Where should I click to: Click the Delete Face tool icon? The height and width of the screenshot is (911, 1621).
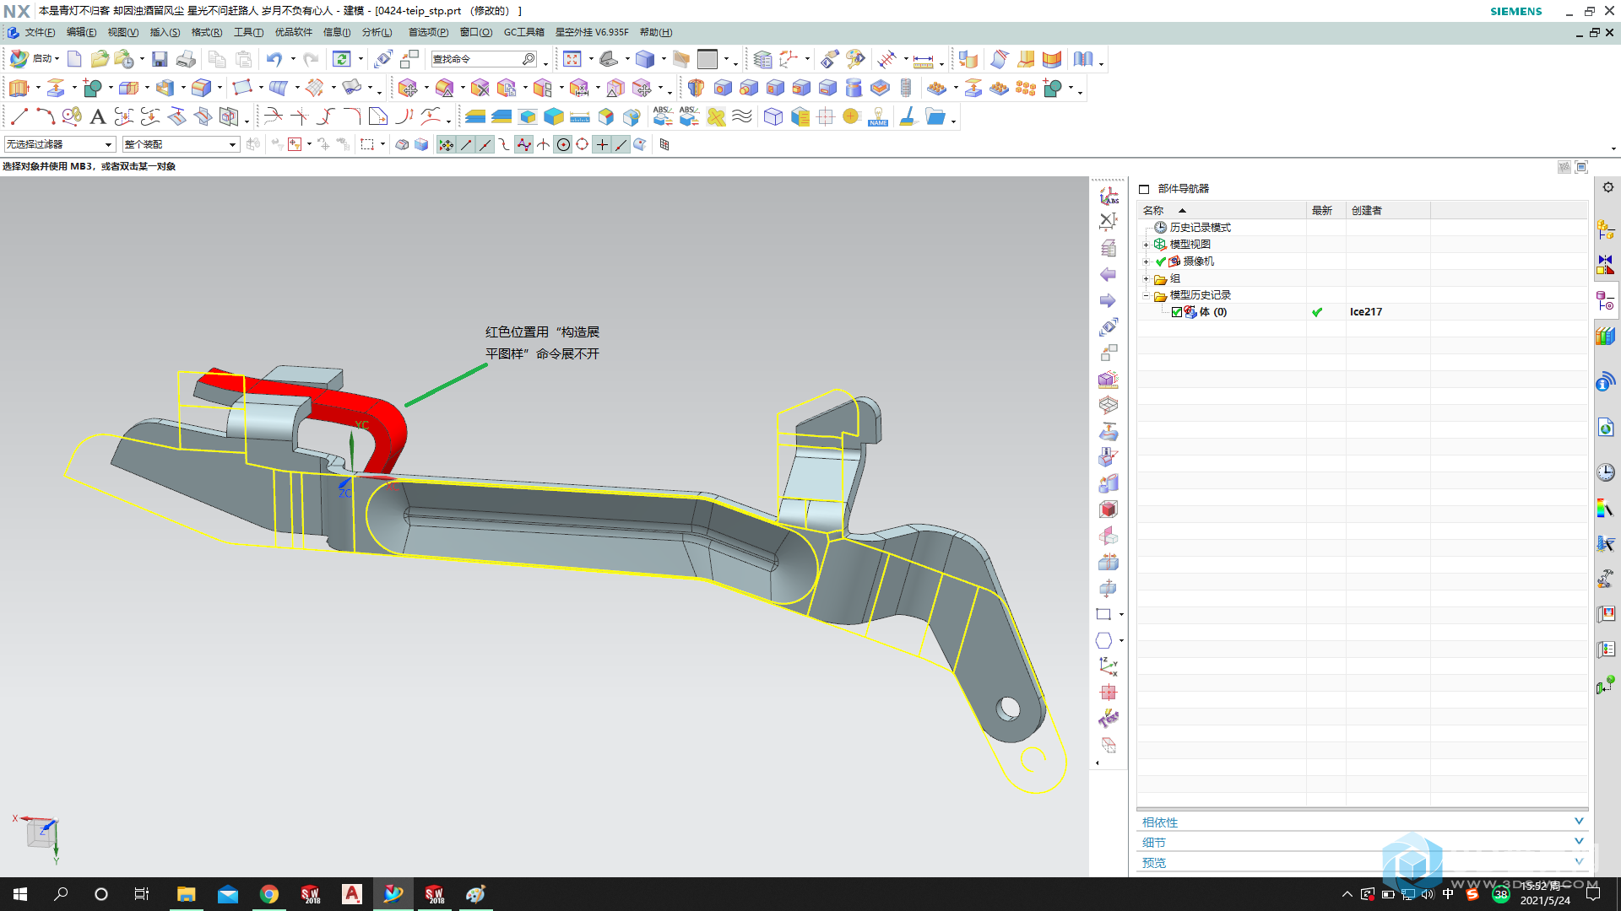click(480, 88)
